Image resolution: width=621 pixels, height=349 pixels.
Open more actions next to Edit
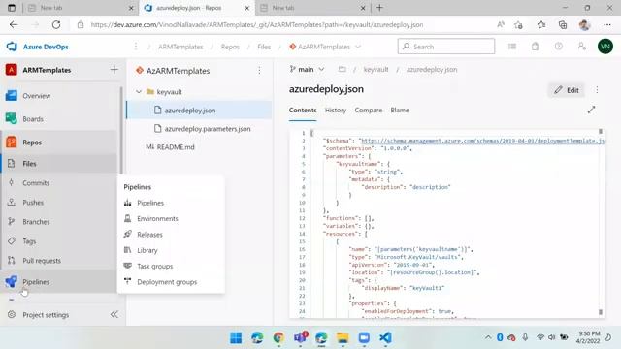597,90
